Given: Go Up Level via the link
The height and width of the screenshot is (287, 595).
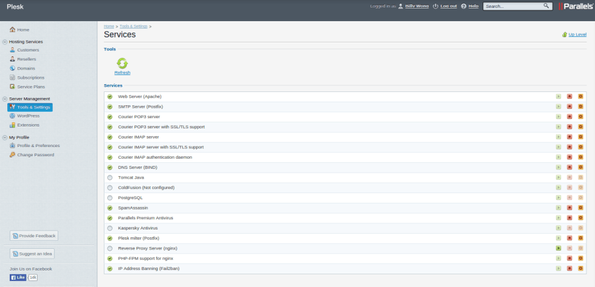Looking at the screenshot, I should (x=577, y=35).
